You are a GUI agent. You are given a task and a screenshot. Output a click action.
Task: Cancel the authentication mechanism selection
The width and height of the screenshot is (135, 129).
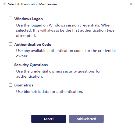(x=49, y=119)
